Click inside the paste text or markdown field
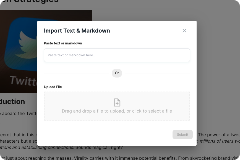The height and width of the screenshot is (160, 240). (117, 55)
